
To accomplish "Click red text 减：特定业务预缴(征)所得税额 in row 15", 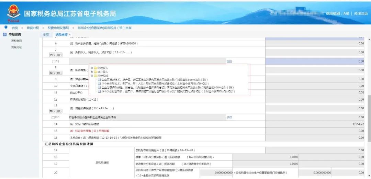I will (x=89, y=131).
